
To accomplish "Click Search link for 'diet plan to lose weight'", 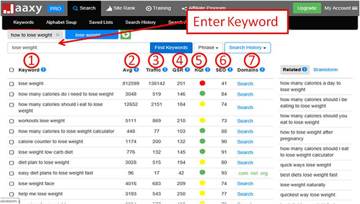I will 245,163.
